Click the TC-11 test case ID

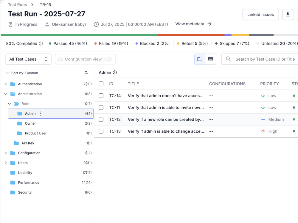115,108
